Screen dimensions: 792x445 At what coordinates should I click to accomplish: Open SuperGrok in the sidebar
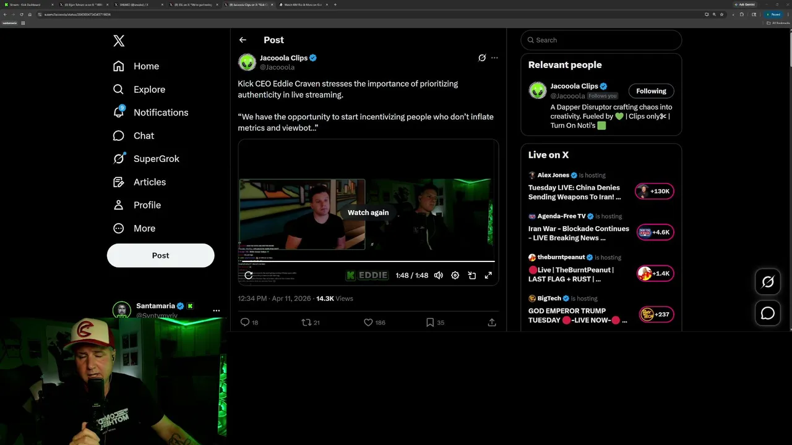(146, 159)
